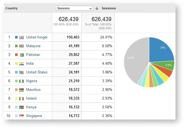Click the sessions value 18,572
This screenshot has width=184, height=128.
[74, 90]
